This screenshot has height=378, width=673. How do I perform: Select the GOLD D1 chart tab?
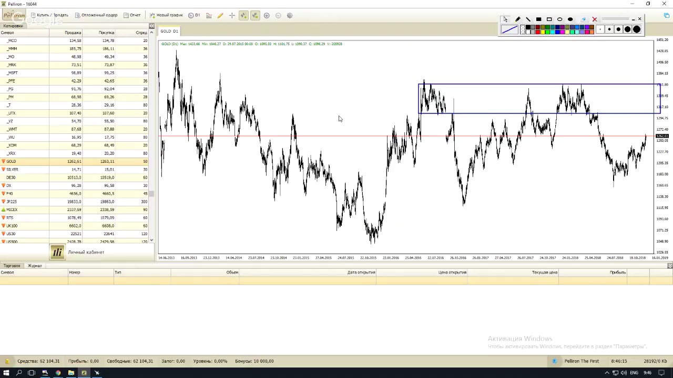click(x=169, y=31)
